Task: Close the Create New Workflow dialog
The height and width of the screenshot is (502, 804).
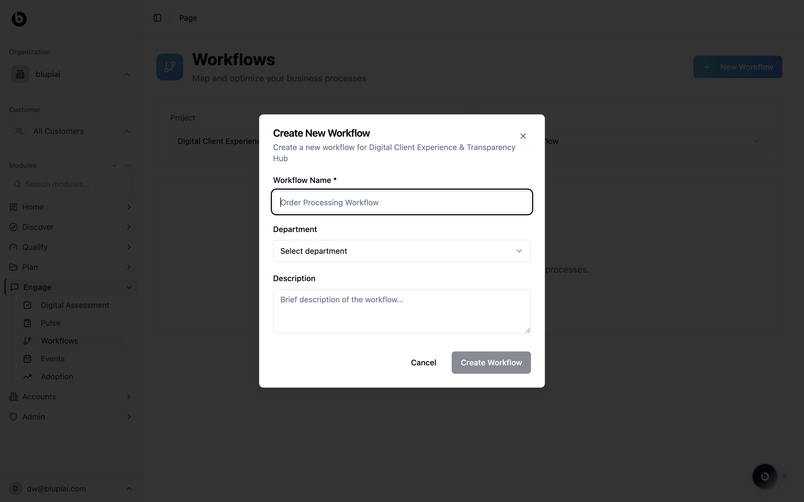Action: pos(523,136)
